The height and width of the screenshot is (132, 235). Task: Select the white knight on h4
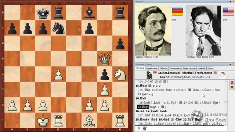(x=120, y=74)
